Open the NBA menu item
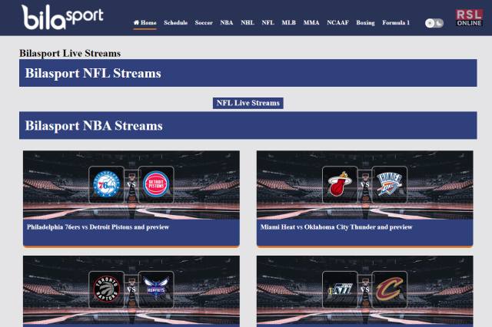The image size is (492, 327). point(227,22)
